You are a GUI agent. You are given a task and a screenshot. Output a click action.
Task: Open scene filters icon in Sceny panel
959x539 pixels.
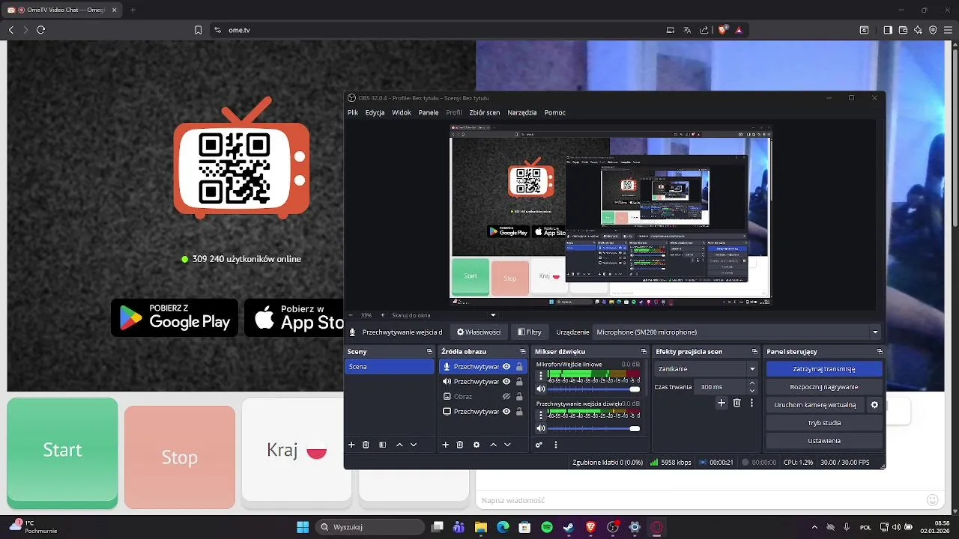(382, 445)
